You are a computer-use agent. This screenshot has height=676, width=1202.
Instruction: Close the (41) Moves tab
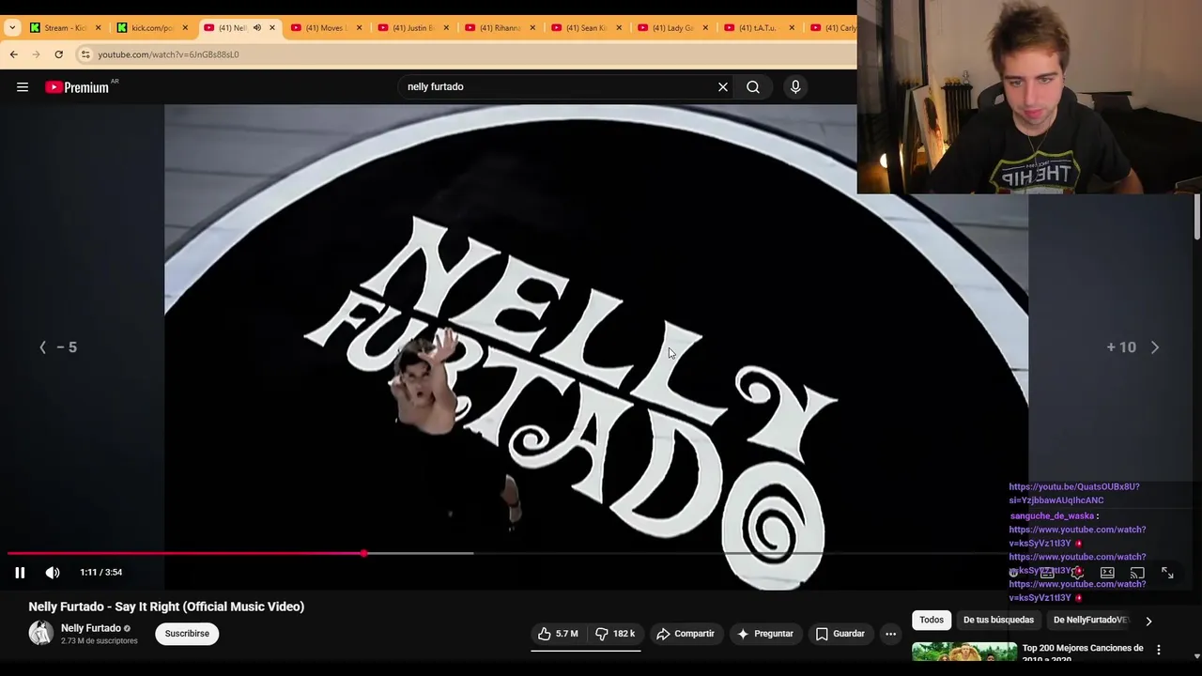click(x=359, y=27)
